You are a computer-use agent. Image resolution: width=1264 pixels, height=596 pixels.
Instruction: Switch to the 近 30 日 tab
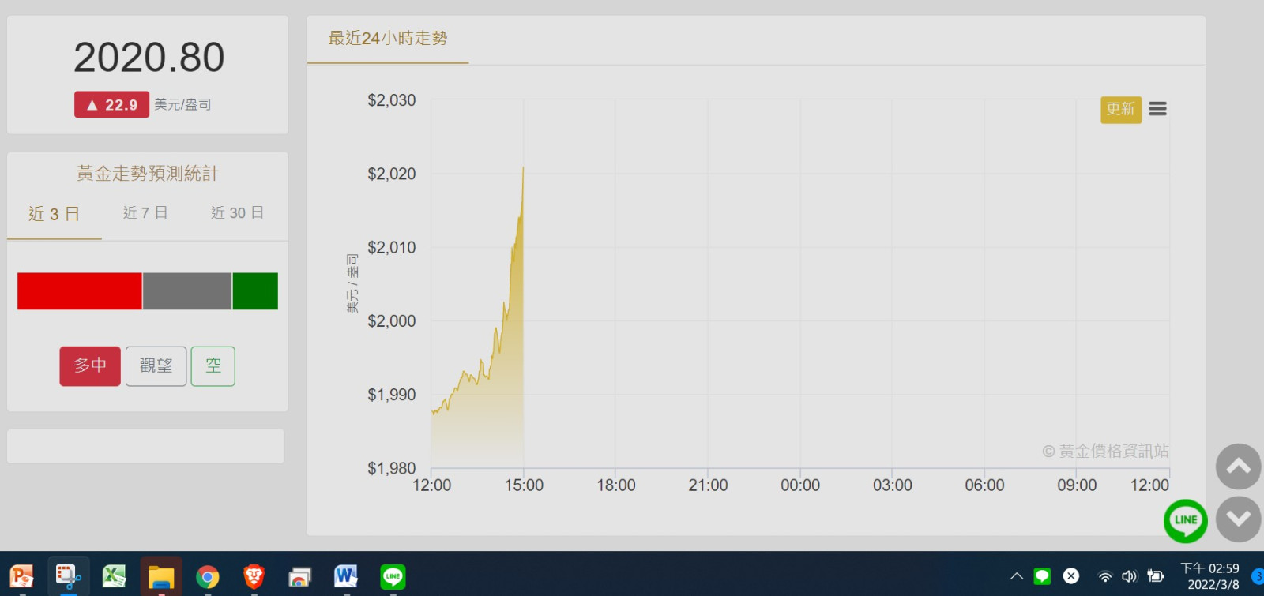point(237,213)
